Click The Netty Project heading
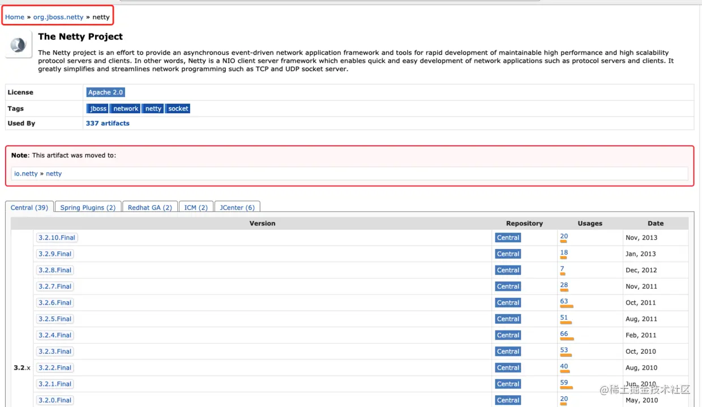 point(80,37)
